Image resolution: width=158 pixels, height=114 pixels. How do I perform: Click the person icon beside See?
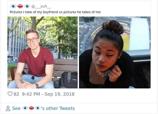[x=8, y=108]
